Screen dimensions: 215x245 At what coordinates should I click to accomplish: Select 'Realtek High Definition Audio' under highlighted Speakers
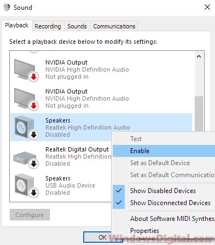point(88,127)
